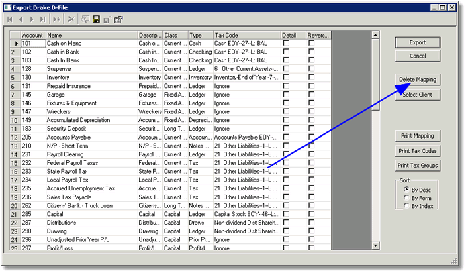Image resolution: width=466 pixels, height=273 pixels.
Task: Click 'Federal Payroll Taxes' name cell
Action: [91, 163]
